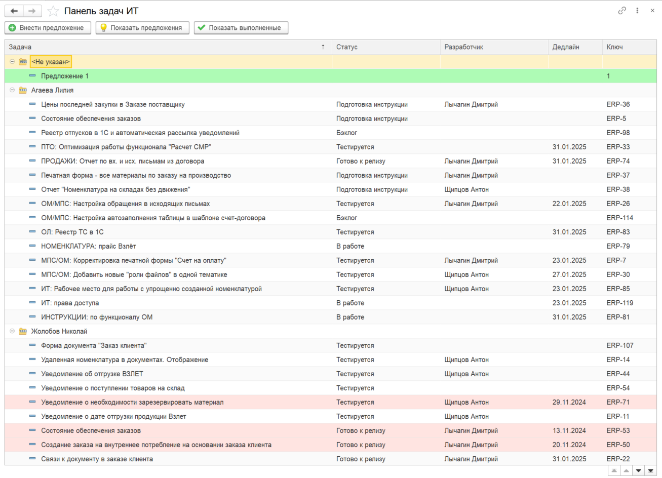Click Показать предложения button

pyautogui.click(x=142, y=28)
